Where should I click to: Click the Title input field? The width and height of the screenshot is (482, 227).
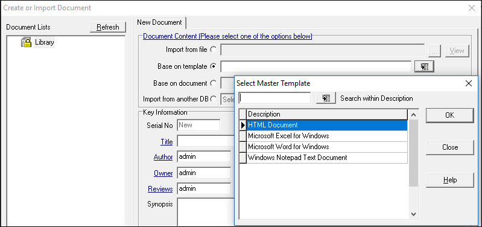[205, 142]
